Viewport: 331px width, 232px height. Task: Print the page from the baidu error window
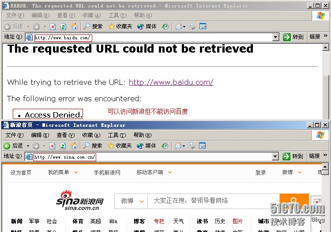(x=192, y=27)
